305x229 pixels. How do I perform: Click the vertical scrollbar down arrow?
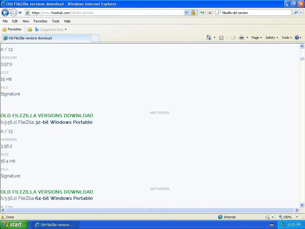tap(302, 205)
